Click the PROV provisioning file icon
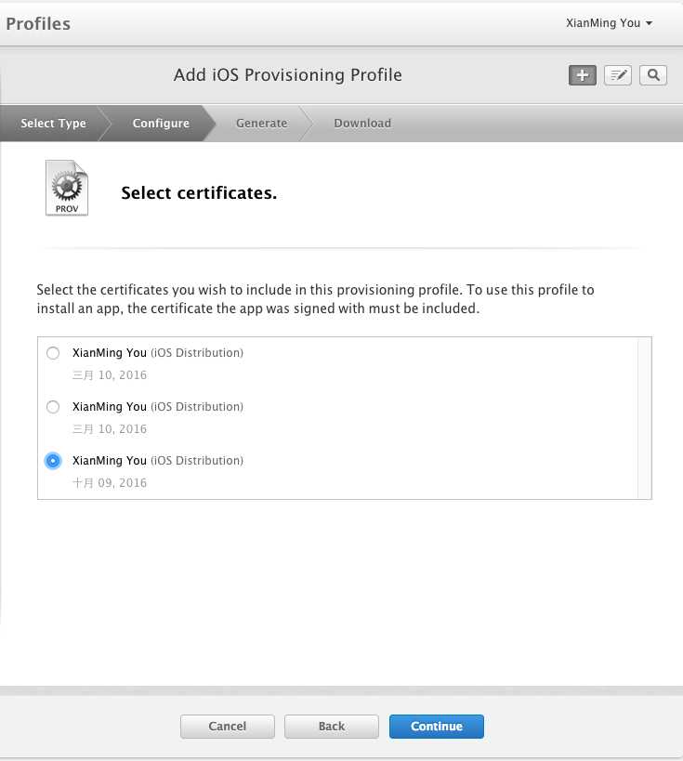This screenshot has width=683, height=761. point(67,189)
